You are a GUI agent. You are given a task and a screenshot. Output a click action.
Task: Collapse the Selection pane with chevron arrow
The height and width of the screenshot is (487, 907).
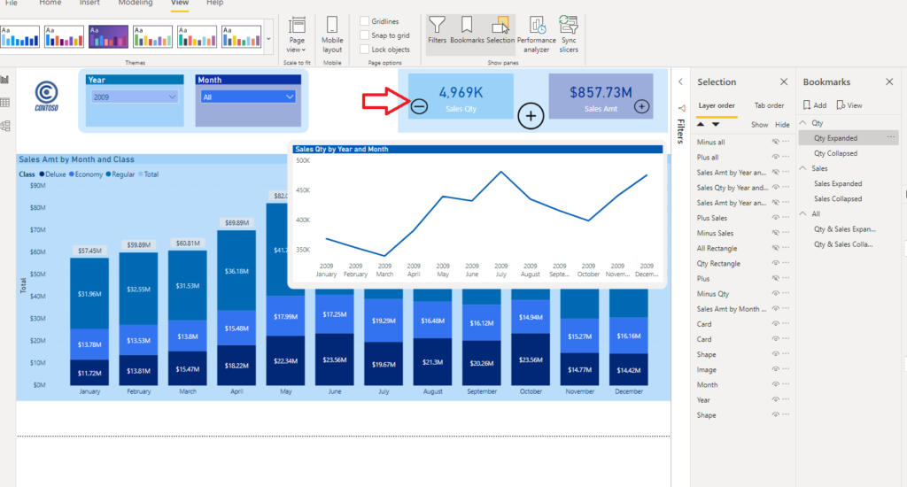(681, 82)
